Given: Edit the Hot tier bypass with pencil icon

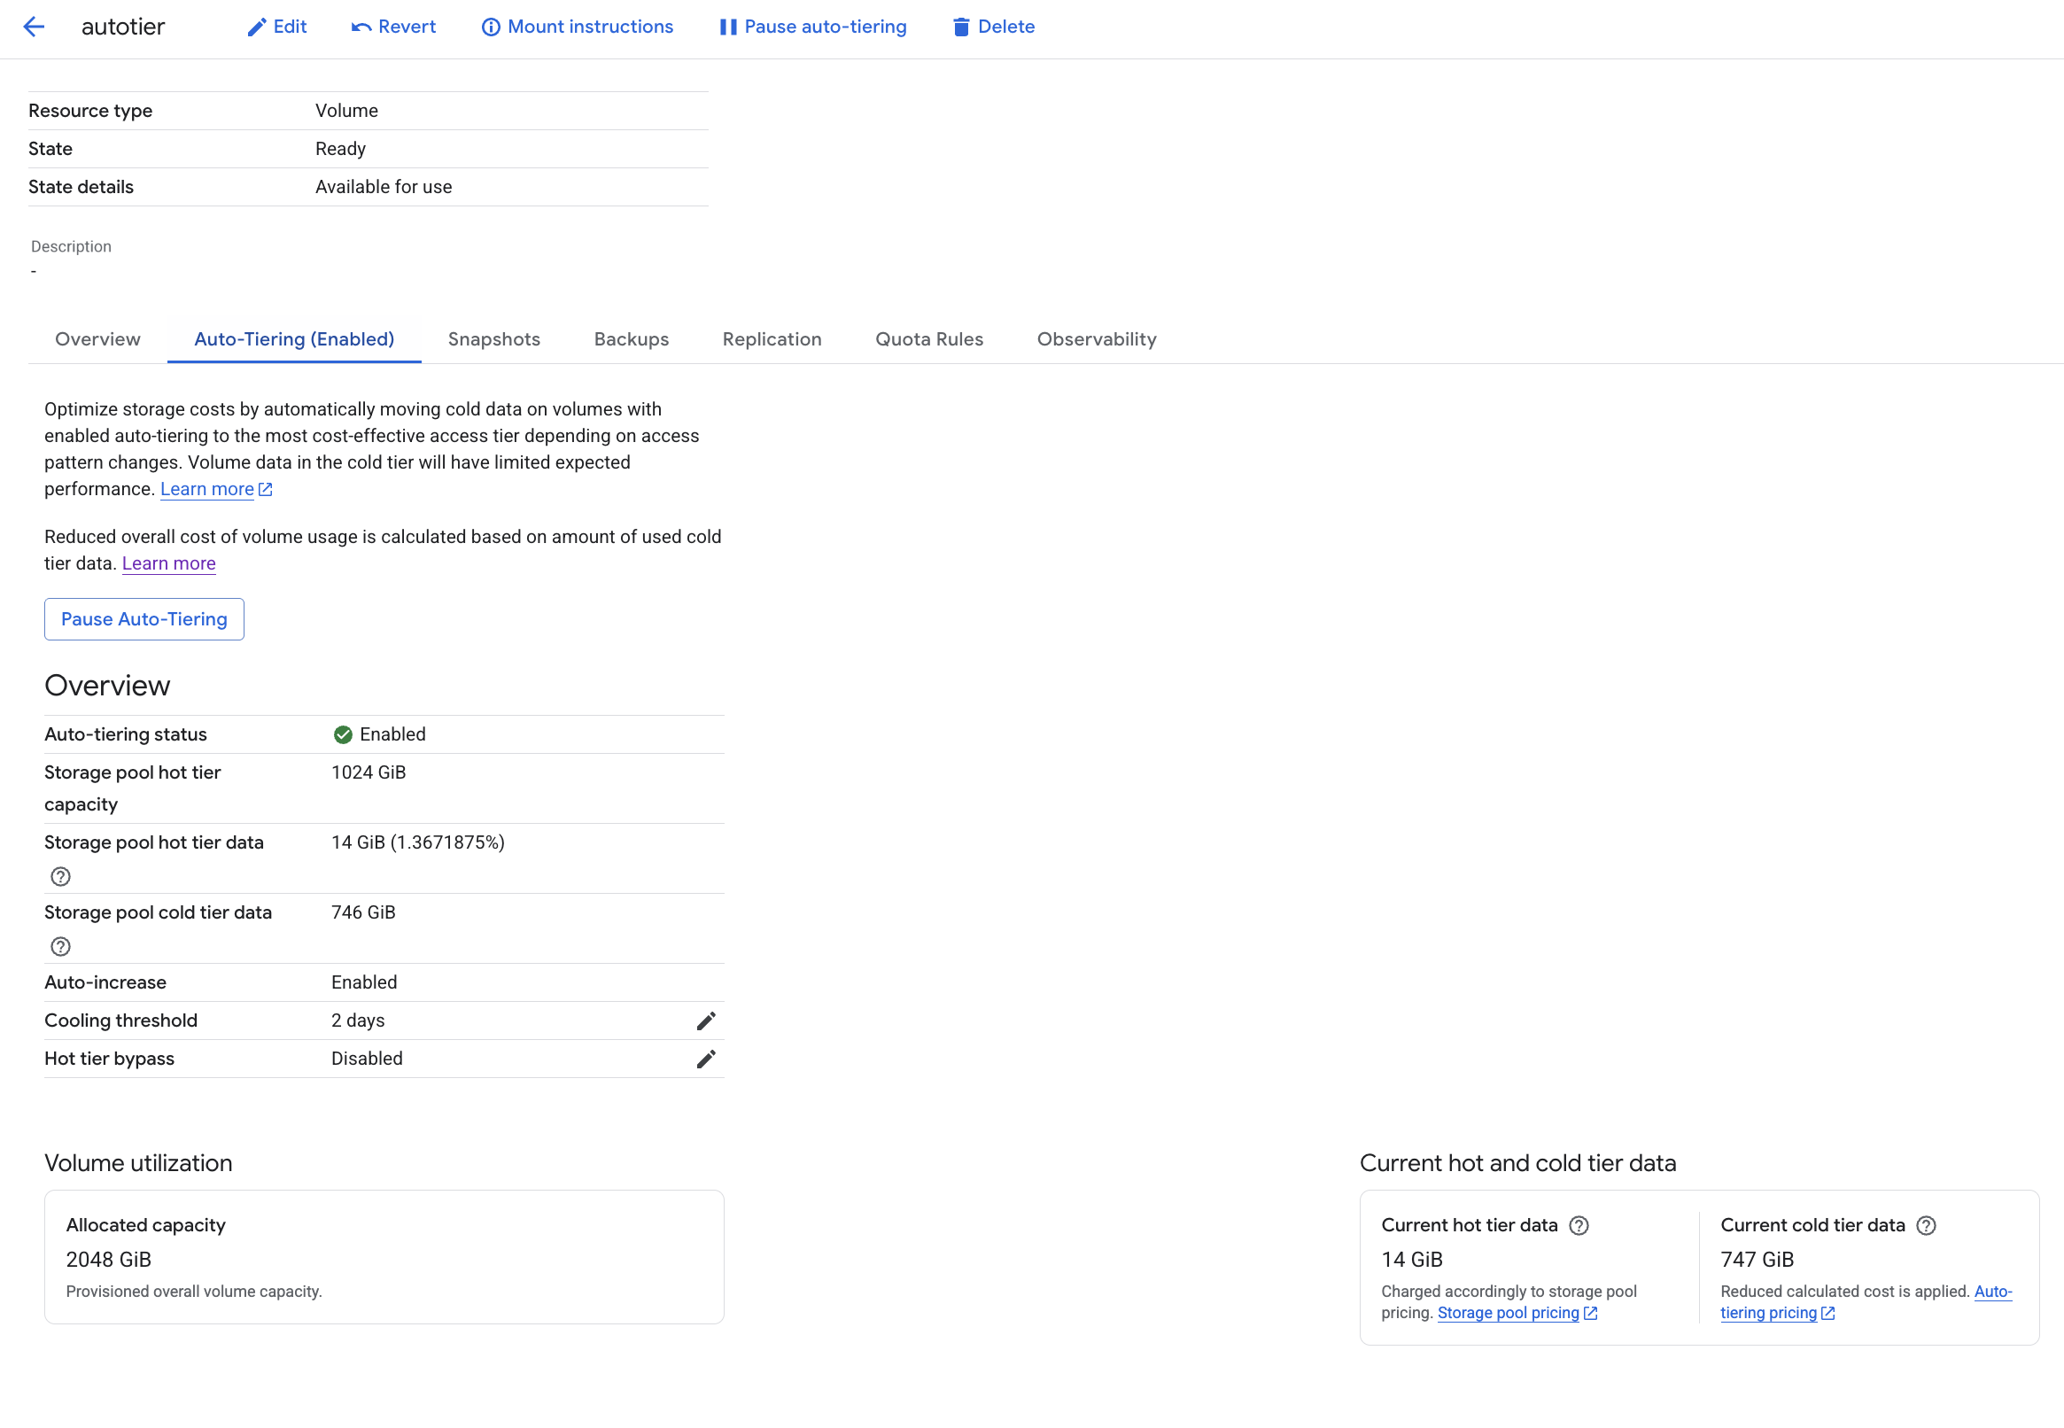Looking at the screenshot, I should [x=706, y=1059].
